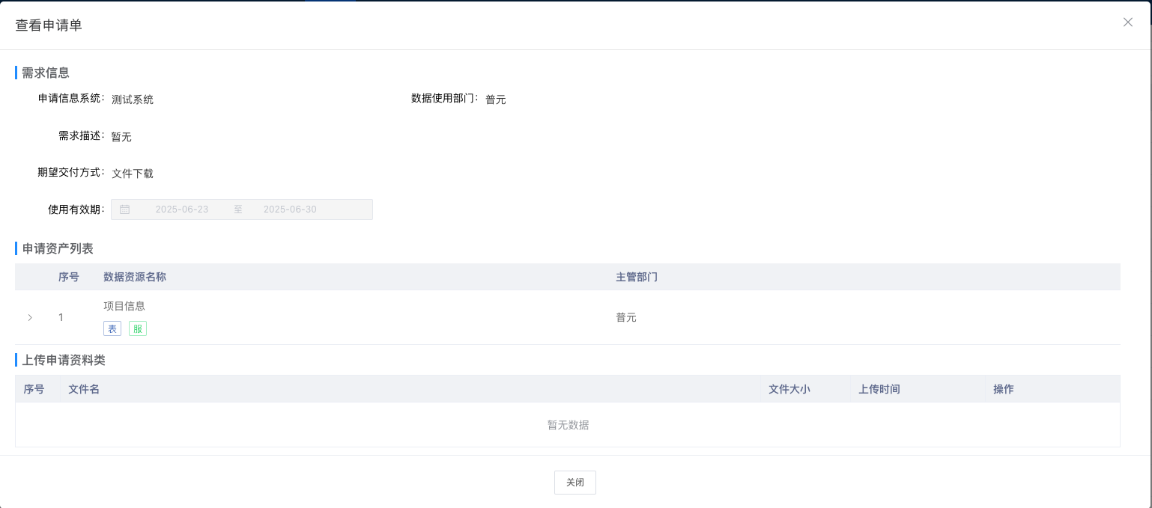
Task: Click the calendar icon in 使用有效期 field
Action: (x=124, y=209)
